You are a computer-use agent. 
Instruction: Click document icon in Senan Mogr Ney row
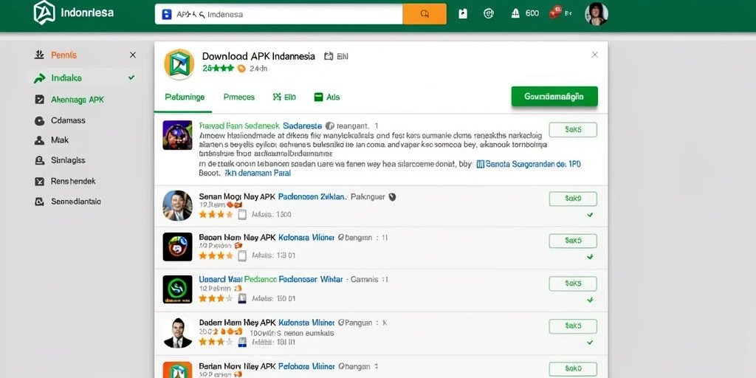tap(242, 215)
